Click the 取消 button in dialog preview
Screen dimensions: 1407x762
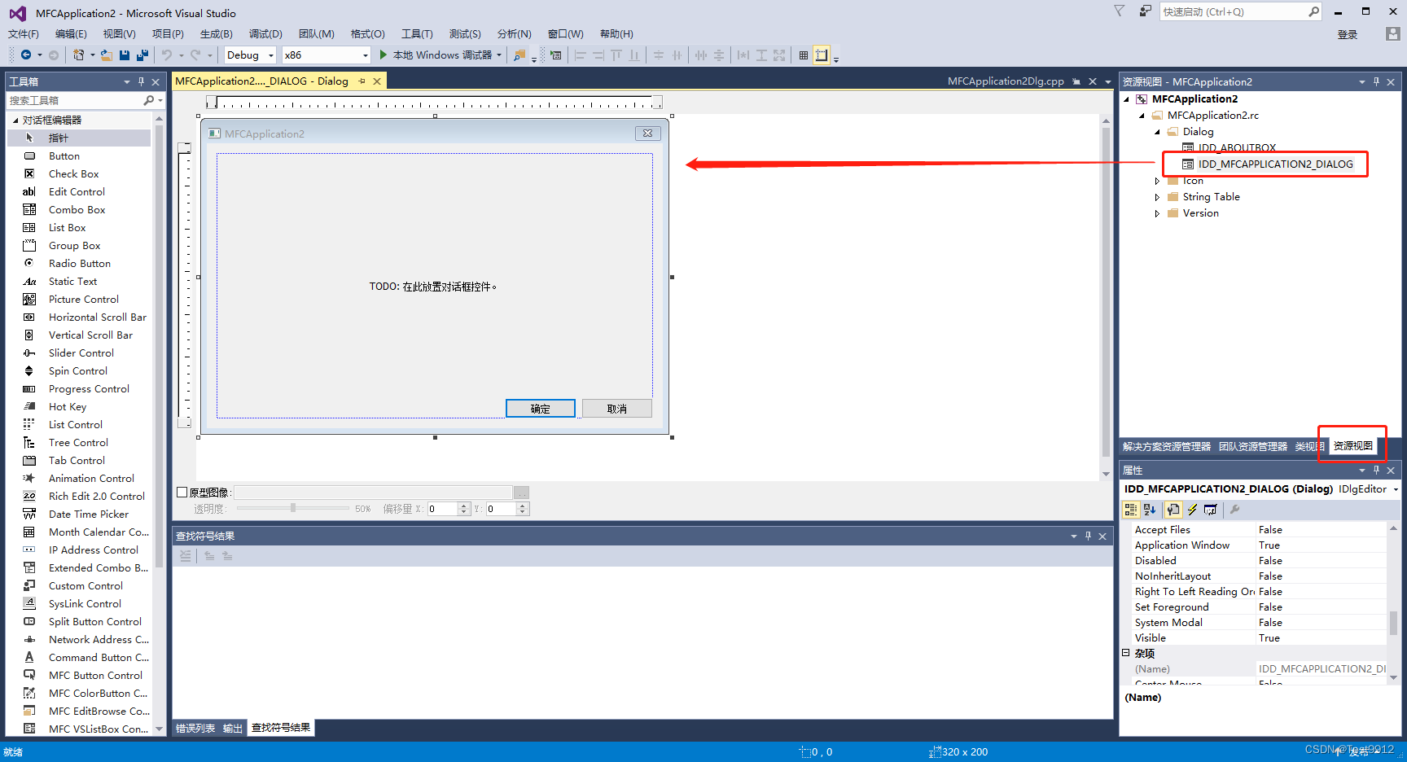tap(616, 408)
